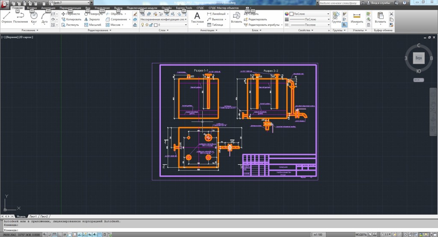438x237 pixels.
Task: Toggle ortho mode in status bar
Action: coord(59,234)
